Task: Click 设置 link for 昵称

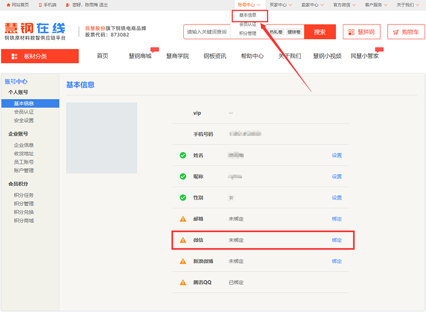Action: (337, 177)
